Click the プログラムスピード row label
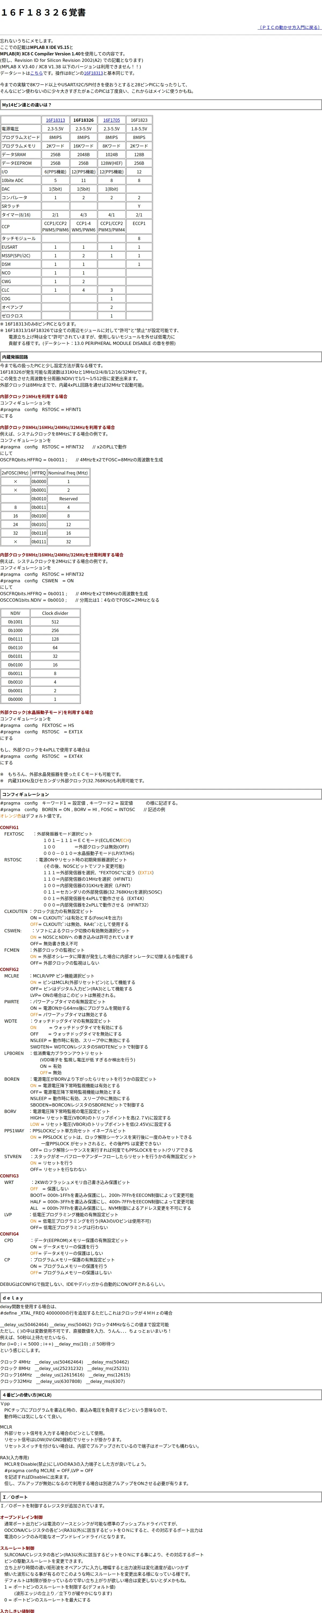322x1613 pixels. (21, 137)
